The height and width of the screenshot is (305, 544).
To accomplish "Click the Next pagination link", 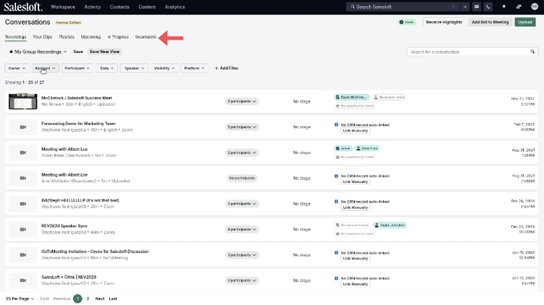I will click(100, 299).
